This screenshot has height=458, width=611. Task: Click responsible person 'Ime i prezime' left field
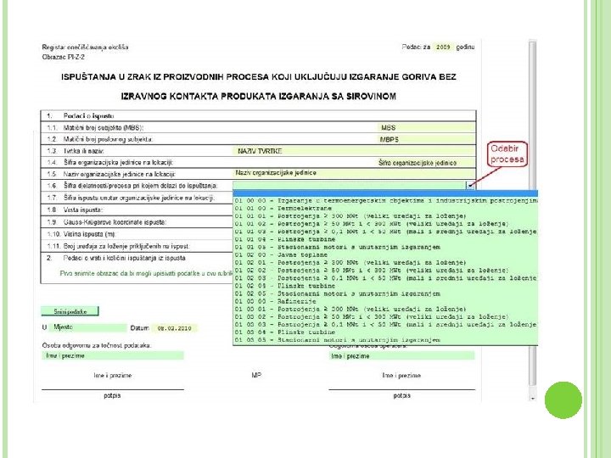coord(113,355)
